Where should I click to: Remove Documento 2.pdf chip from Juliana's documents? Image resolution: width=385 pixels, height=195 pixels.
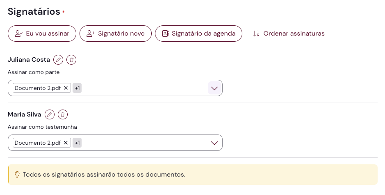[66, 88]
